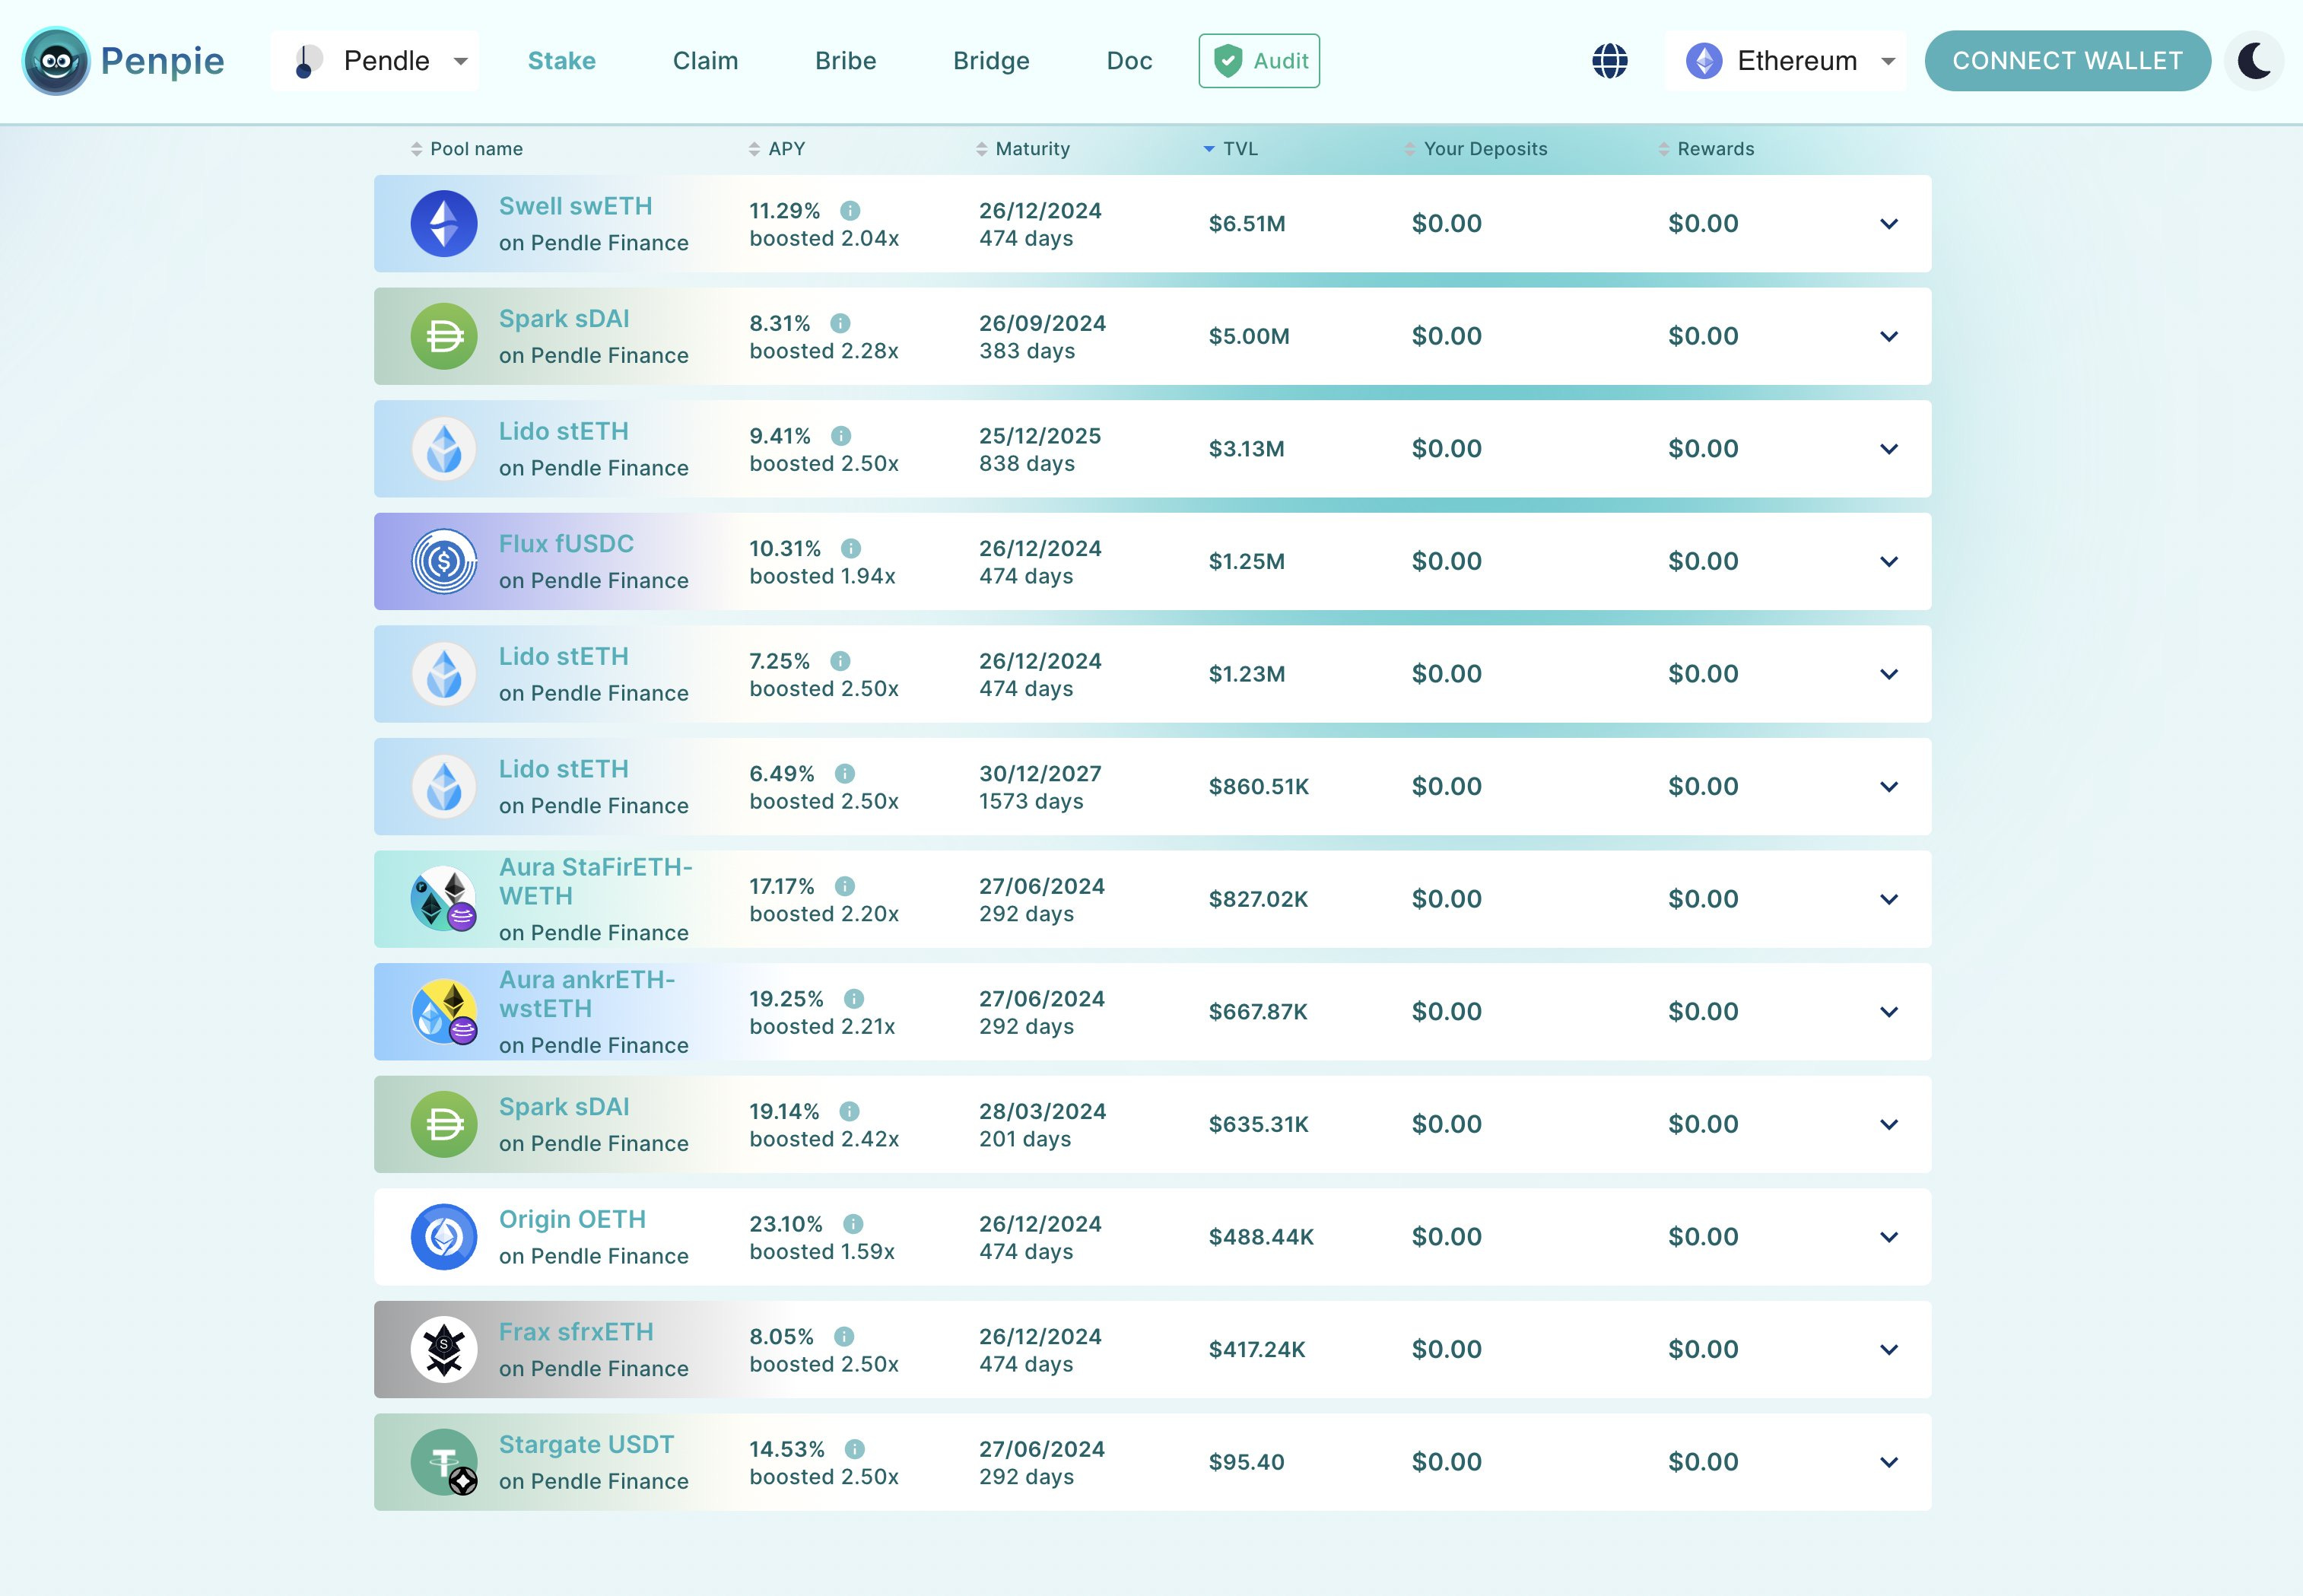Click the $6.51M TVL value

tap(1247, 224)
